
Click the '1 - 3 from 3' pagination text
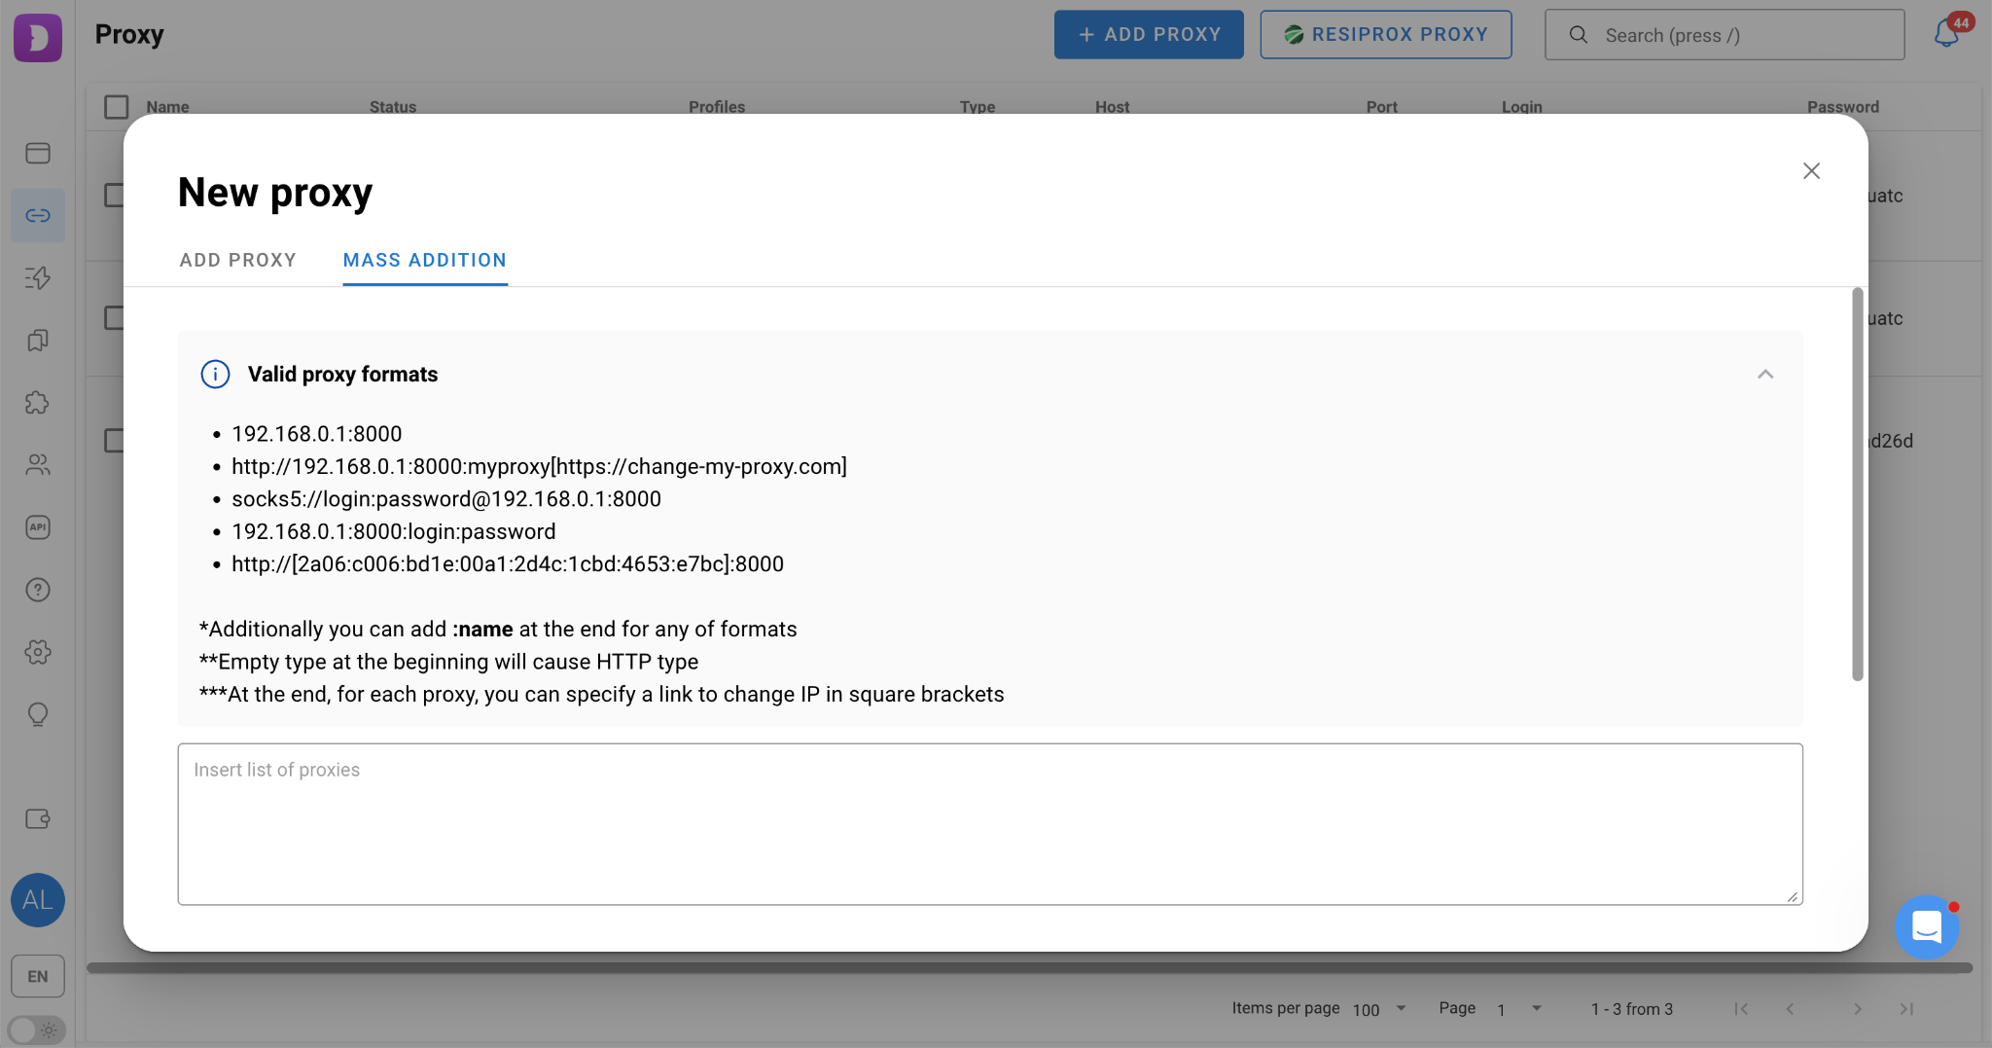[1631, 1009]
